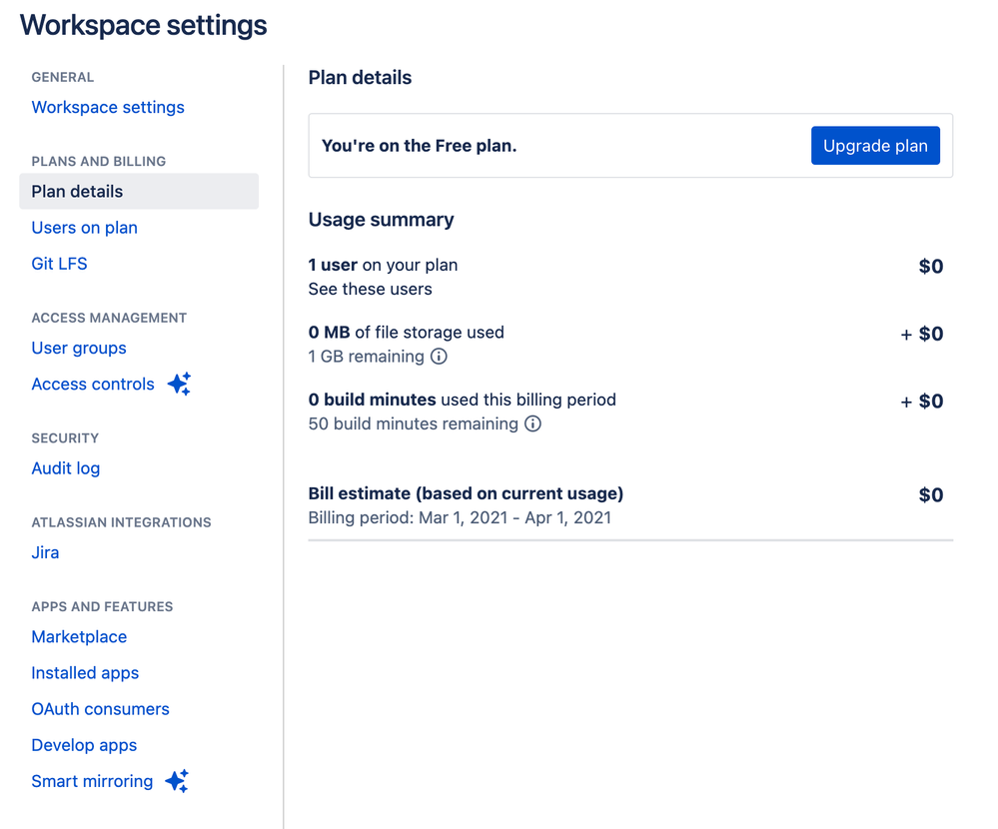Open the Git LFS settings page
The height and width of the screenshot is (829, 998).
coord(59,264)
